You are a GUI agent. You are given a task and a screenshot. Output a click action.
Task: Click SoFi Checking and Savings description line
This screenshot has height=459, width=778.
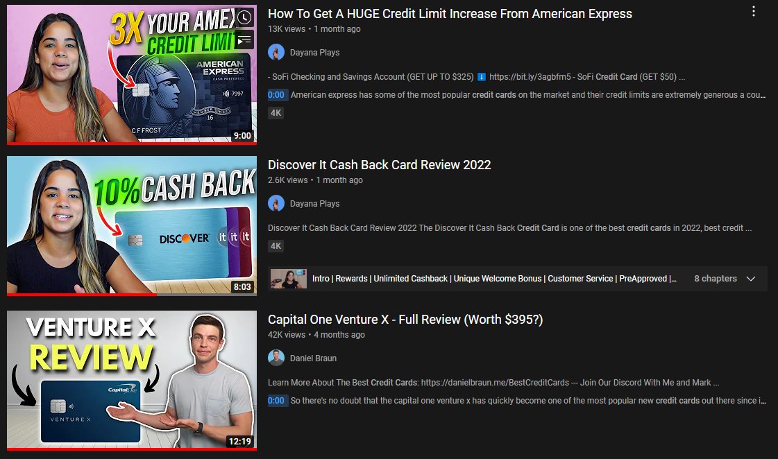pyautogui.click(x=476, y=77)
